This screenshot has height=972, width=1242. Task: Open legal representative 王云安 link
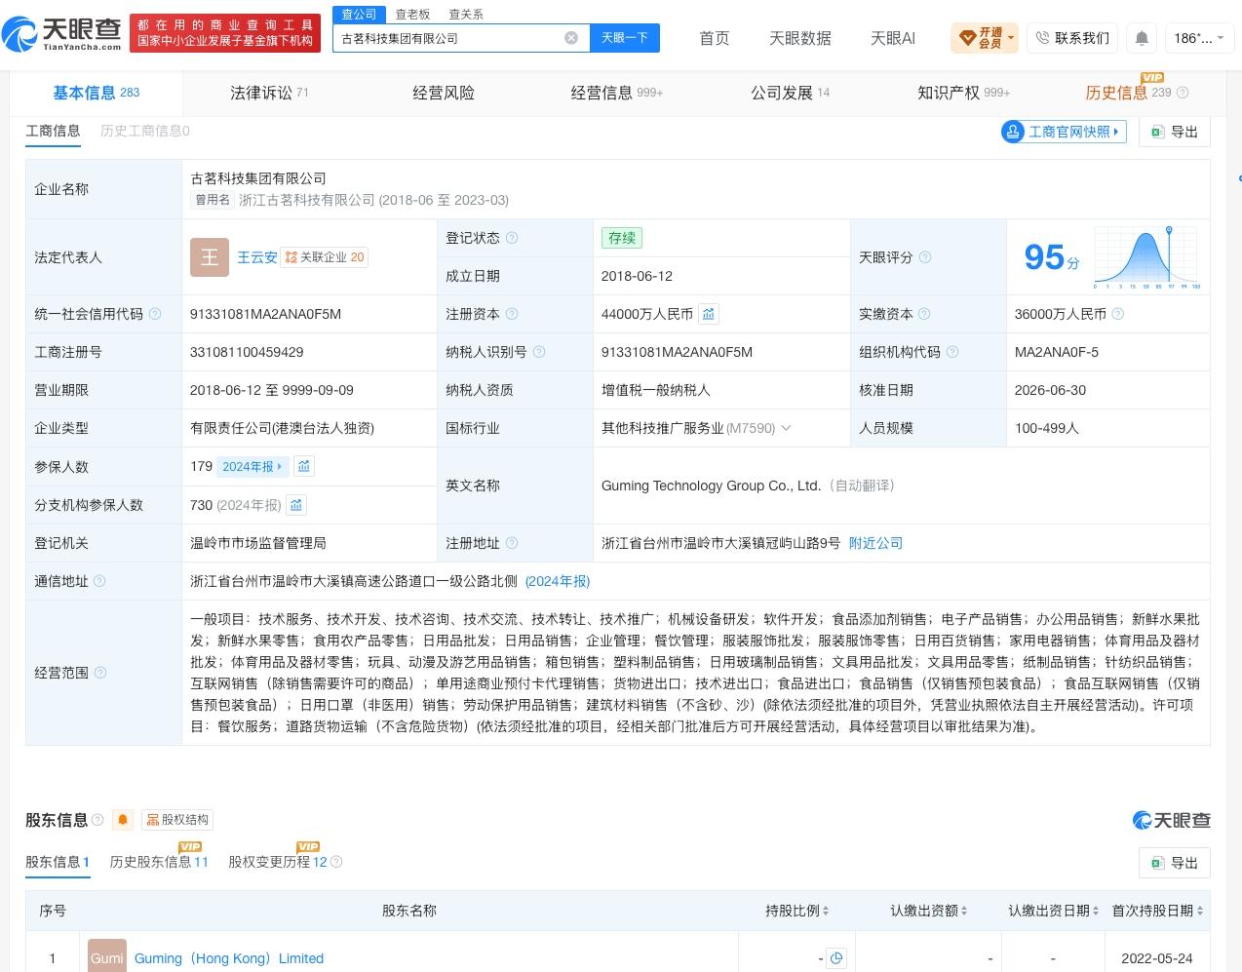pos(257,257)
